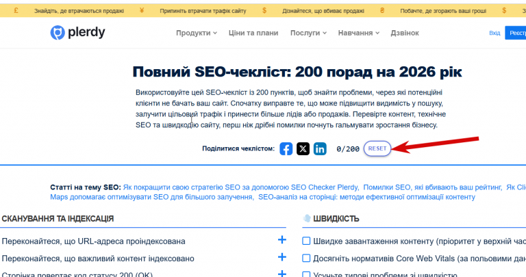Click banner text 'Припиніть втрачати трафік сайту'
526x277 pixels.
click(203, 11)
